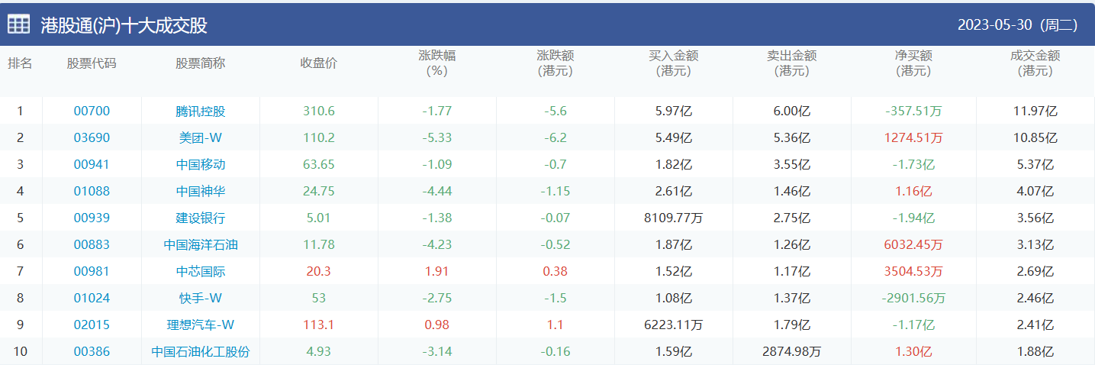Click the 净买额 column header

[x=913, y=63]
